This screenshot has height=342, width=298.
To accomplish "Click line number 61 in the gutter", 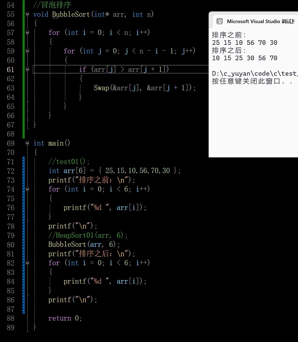I will [x=10, y=69].
